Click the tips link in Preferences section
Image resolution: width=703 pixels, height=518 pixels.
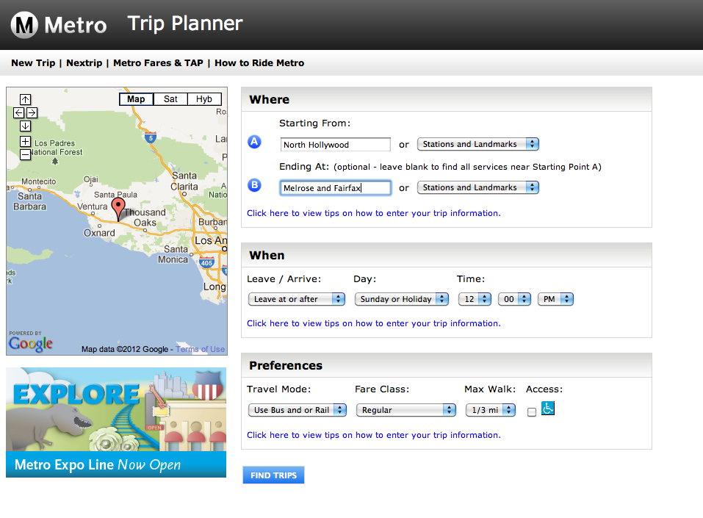coord(373,435)
